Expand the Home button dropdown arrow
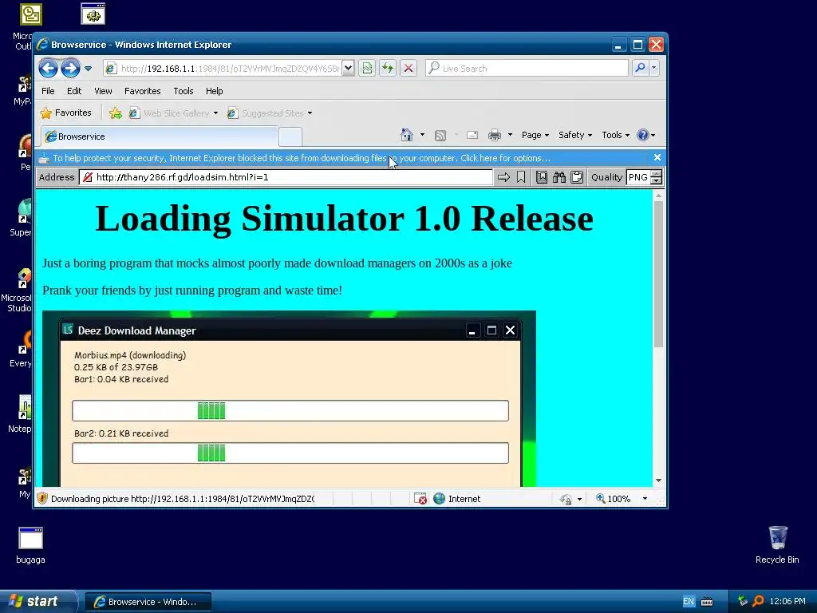The height and width of the screenshot is (613, 817). (x=422, y=135)
